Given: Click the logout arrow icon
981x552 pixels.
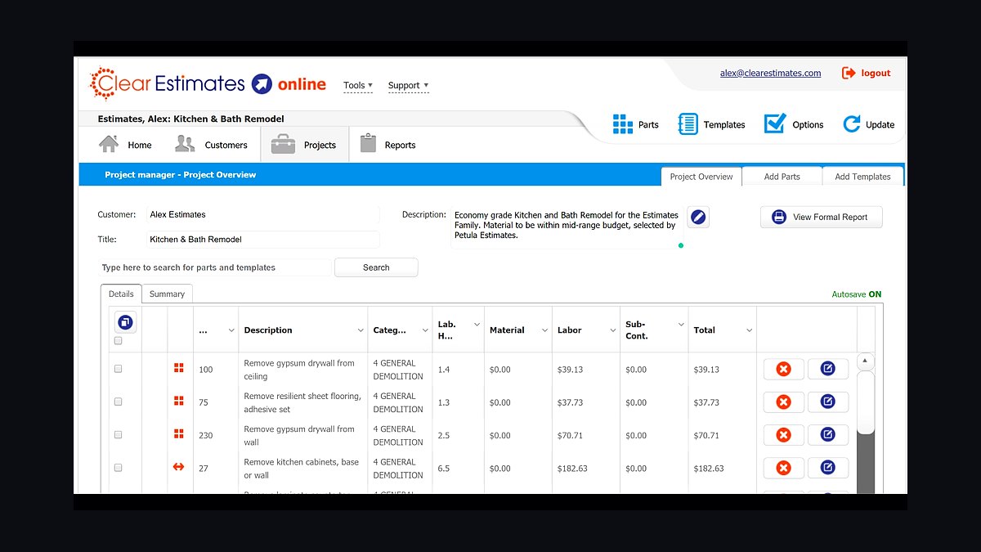Looking at the screenshot, I should pos(849,73).
